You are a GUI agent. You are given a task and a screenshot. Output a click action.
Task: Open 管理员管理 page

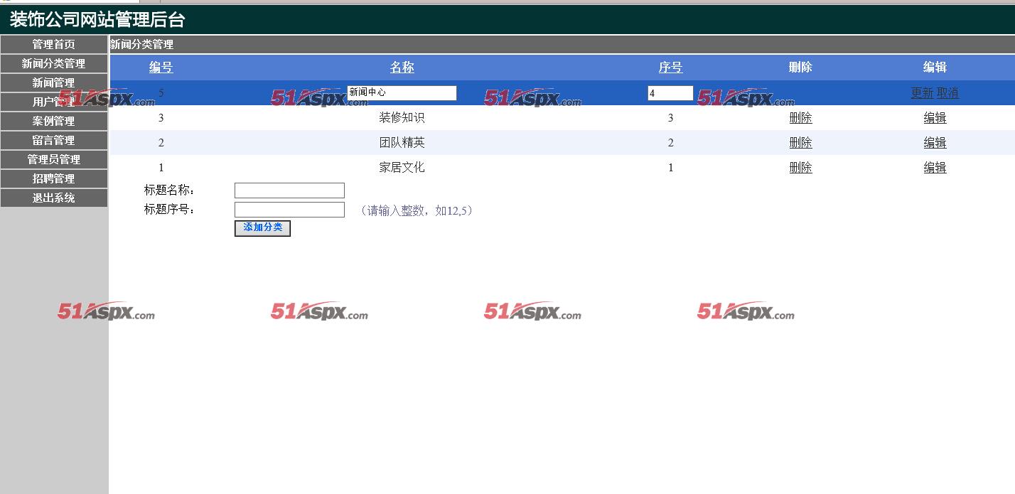(53, 159)
